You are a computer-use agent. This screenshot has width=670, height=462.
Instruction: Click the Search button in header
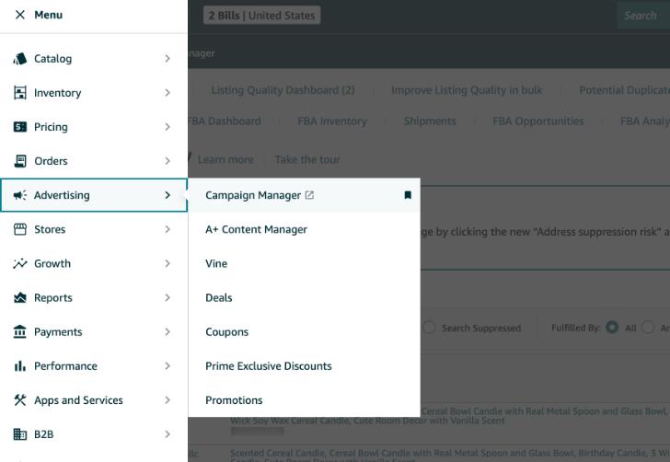click(x=642, y=16)
